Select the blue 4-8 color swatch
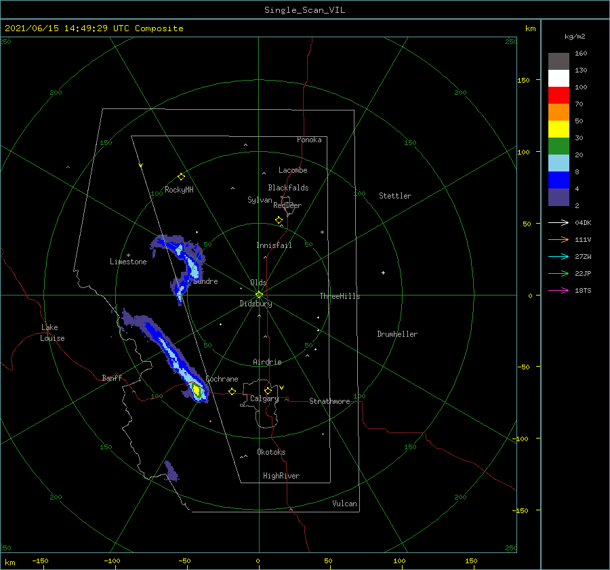Image resolution: width=610 pixels, height=570 pixels. pos(558,180)
